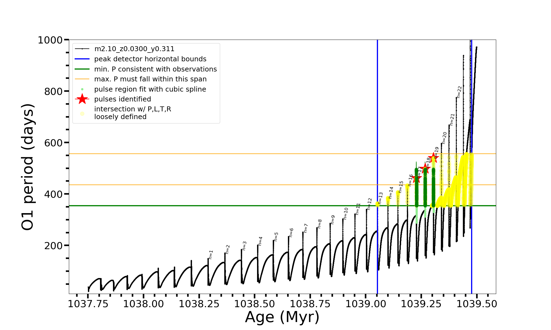Click the n=1 pulse label
The height and width of the screenshot is (330, 551).
[x=211, y=255]
